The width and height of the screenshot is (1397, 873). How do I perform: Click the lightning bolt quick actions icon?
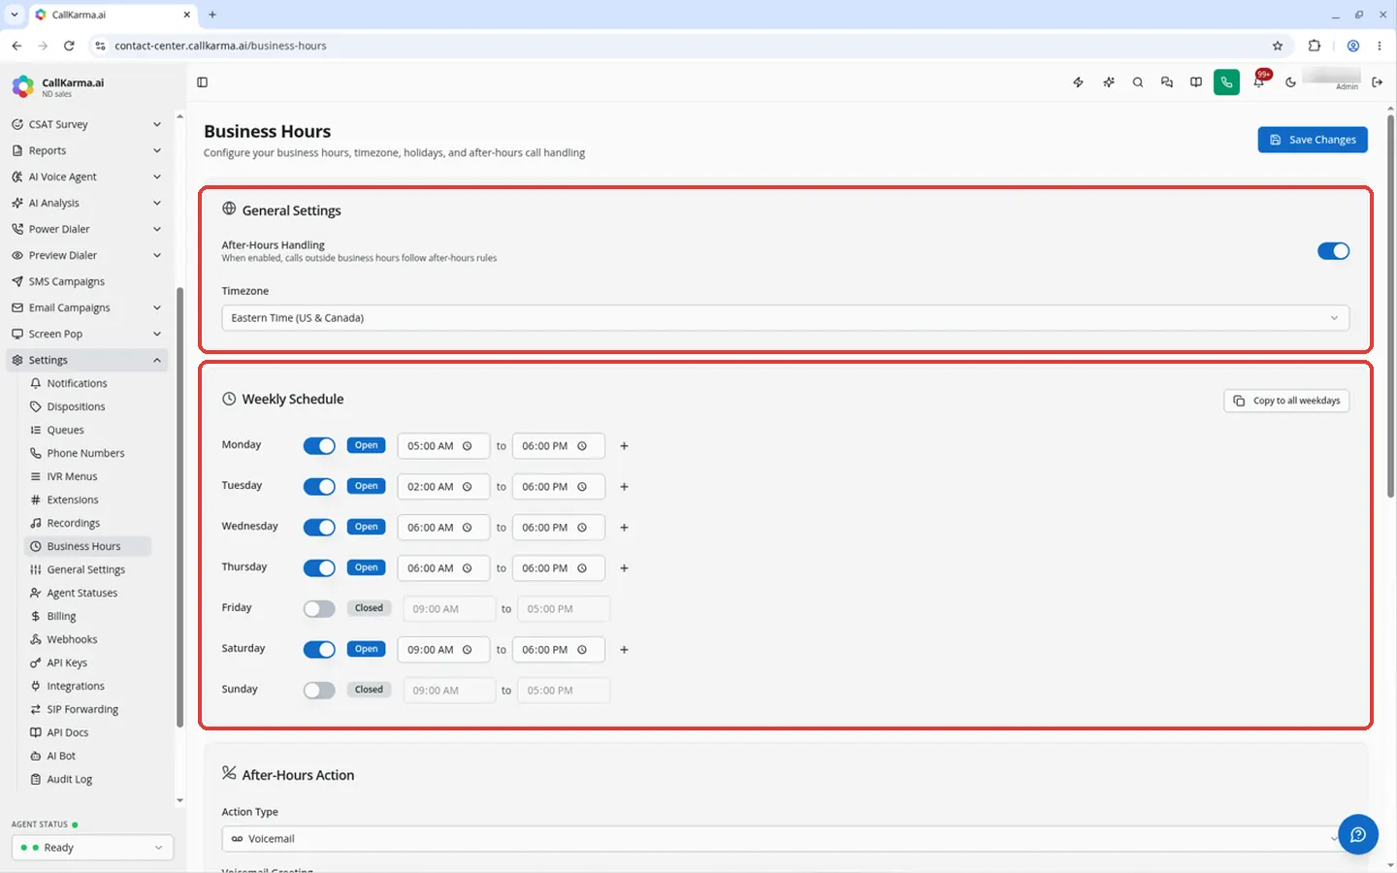[x=1078, y=82]
